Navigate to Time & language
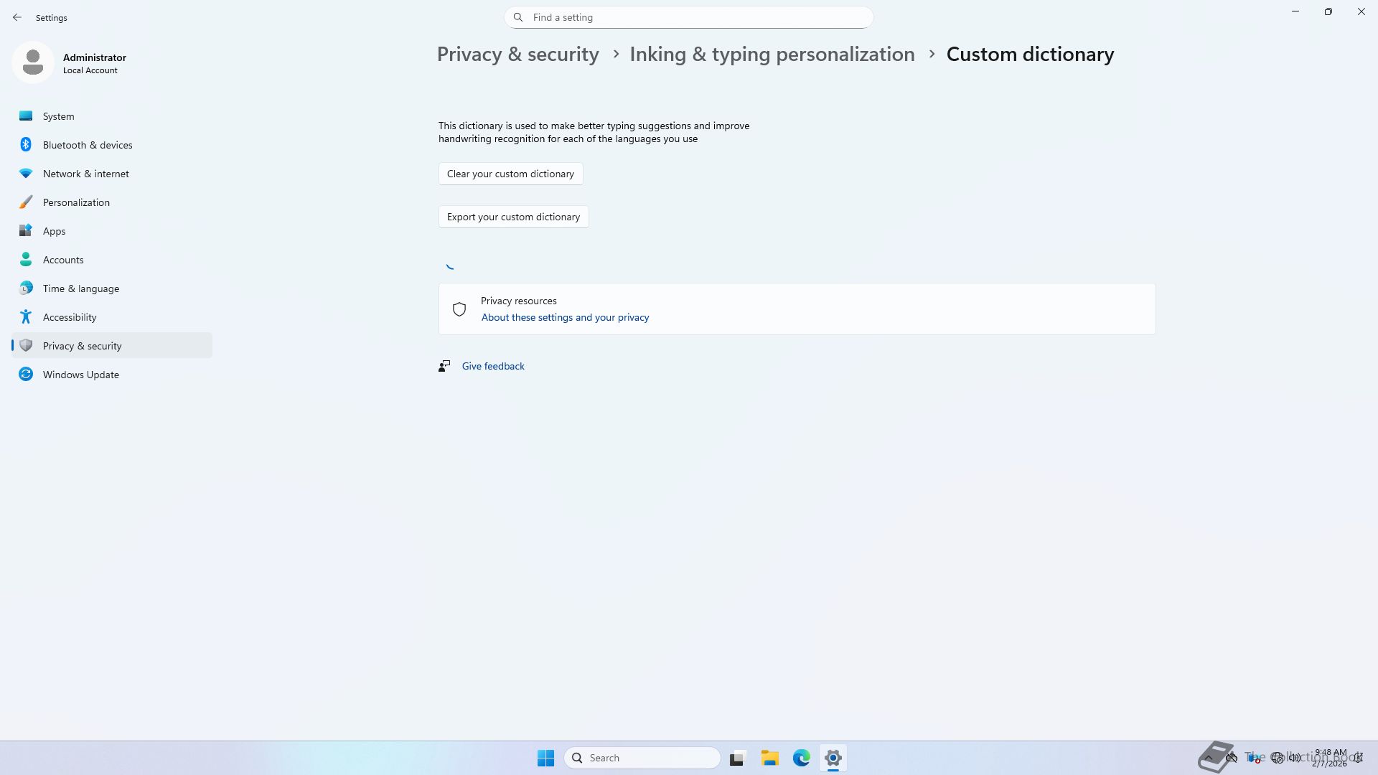 (x=80, y=288)
